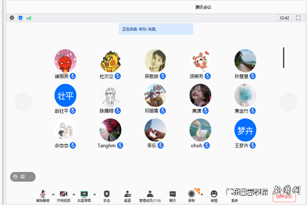
Task: Select 李乐's heart hands avatar
Action: (x=155, y=130)
